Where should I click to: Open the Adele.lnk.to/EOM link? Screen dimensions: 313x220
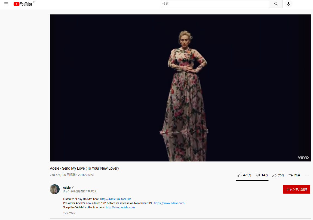pos(116,199)
